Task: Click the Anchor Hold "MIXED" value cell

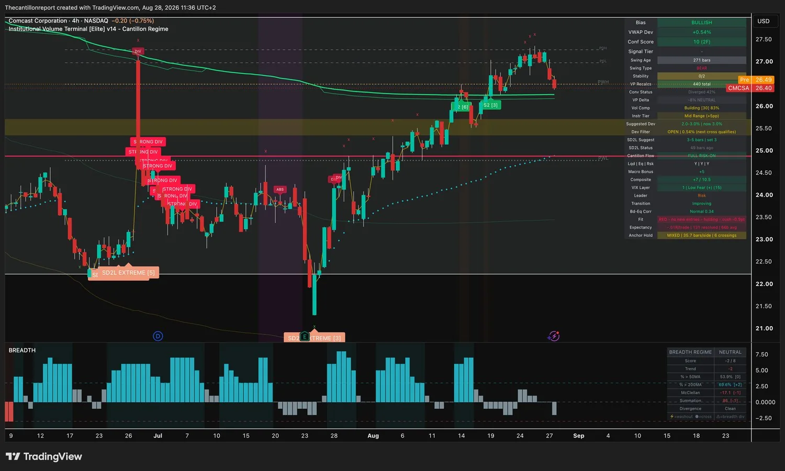Action: pyautogui.click(x=702, y=235)
